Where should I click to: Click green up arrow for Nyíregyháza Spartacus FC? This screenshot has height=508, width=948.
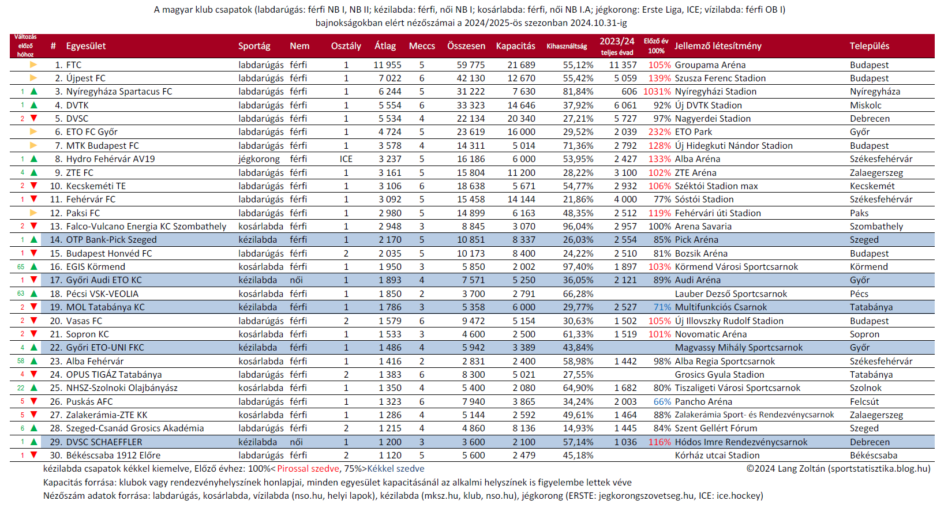tap(33, 91)
